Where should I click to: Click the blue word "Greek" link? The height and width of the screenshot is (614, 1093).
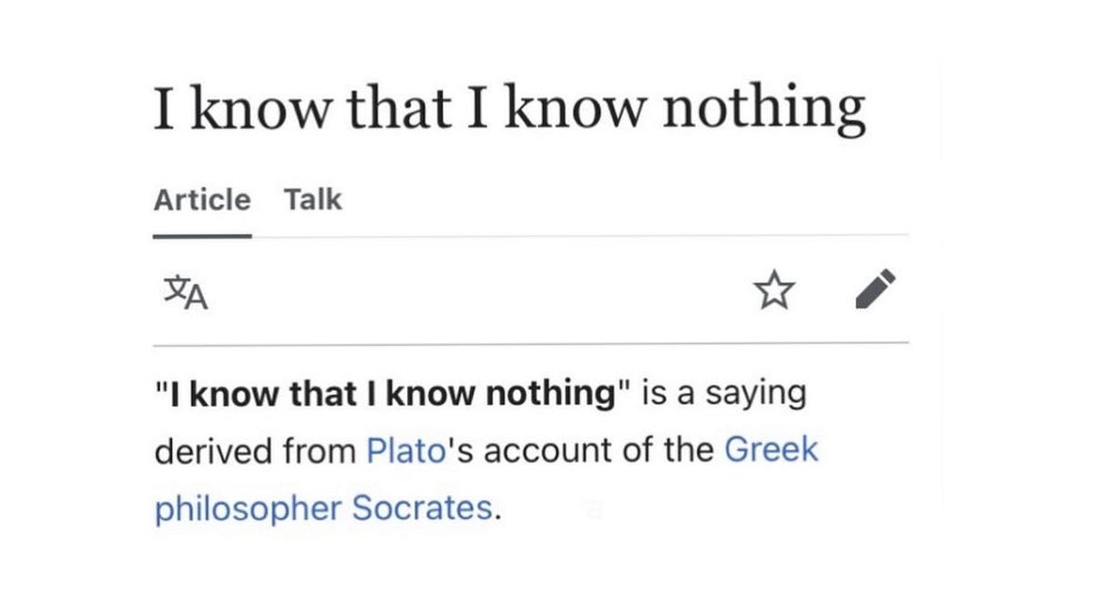click(771, 450)
